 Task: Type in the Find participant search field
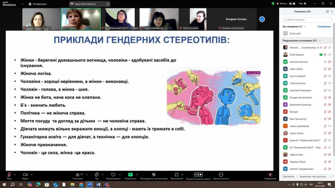coord(307,20)
